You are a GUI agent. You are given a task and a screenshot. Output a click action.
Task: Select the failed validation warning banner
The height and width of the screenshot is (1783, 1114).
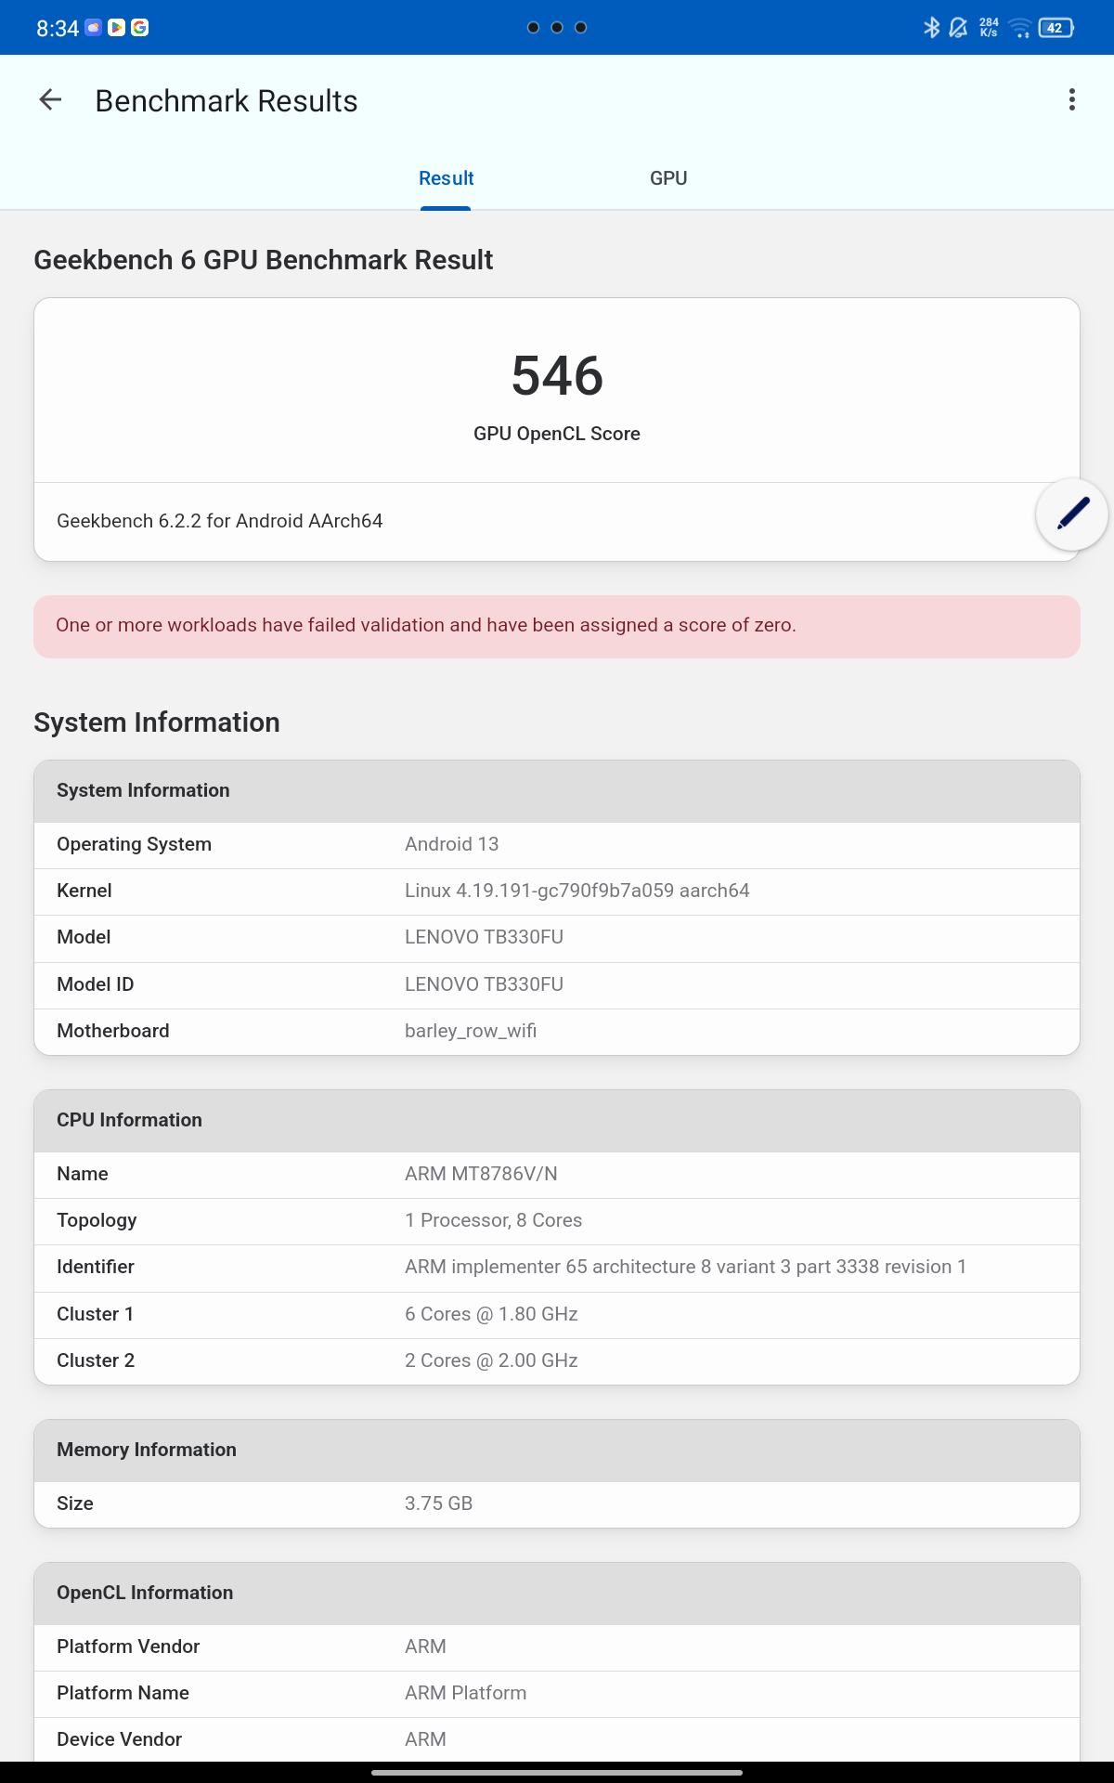[557, 626]
